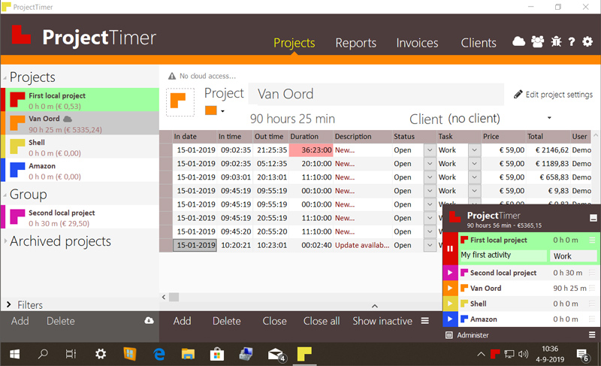This screenshot has height=366, width=601.
Task: Open Task dropdown for € 658,83 row
Action: click(x=475, y=177)
